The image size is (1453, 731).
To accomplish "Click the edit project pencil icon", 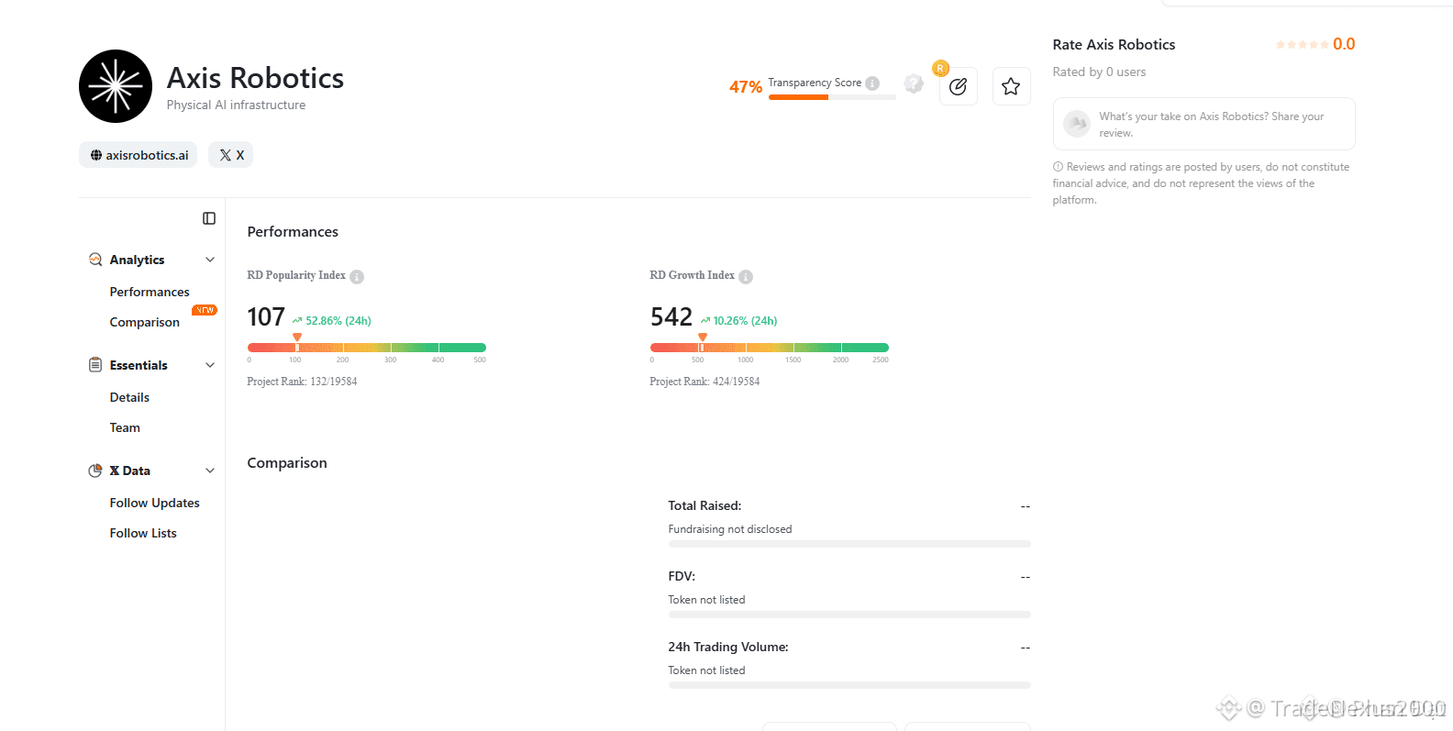I will 959,86.
